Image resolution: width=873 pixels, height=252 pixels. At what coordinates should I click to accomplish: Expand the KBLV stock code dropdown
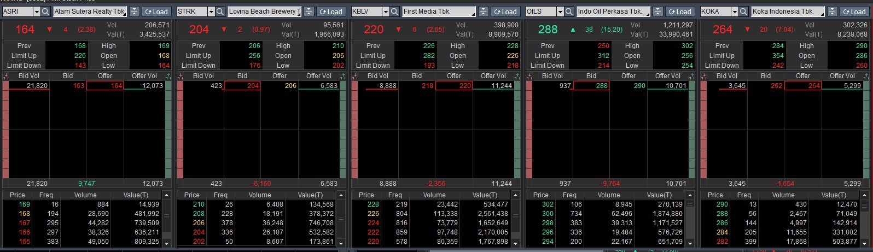click(x=386, y=11)
